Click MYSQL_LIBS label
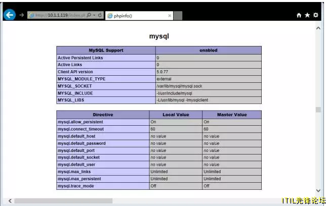 click(71, 100)
